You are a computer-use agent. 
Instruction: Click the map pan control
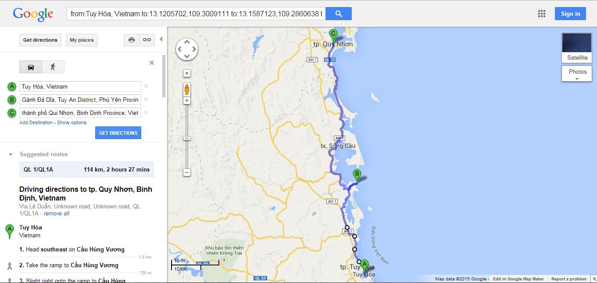[x=187, y=49]
